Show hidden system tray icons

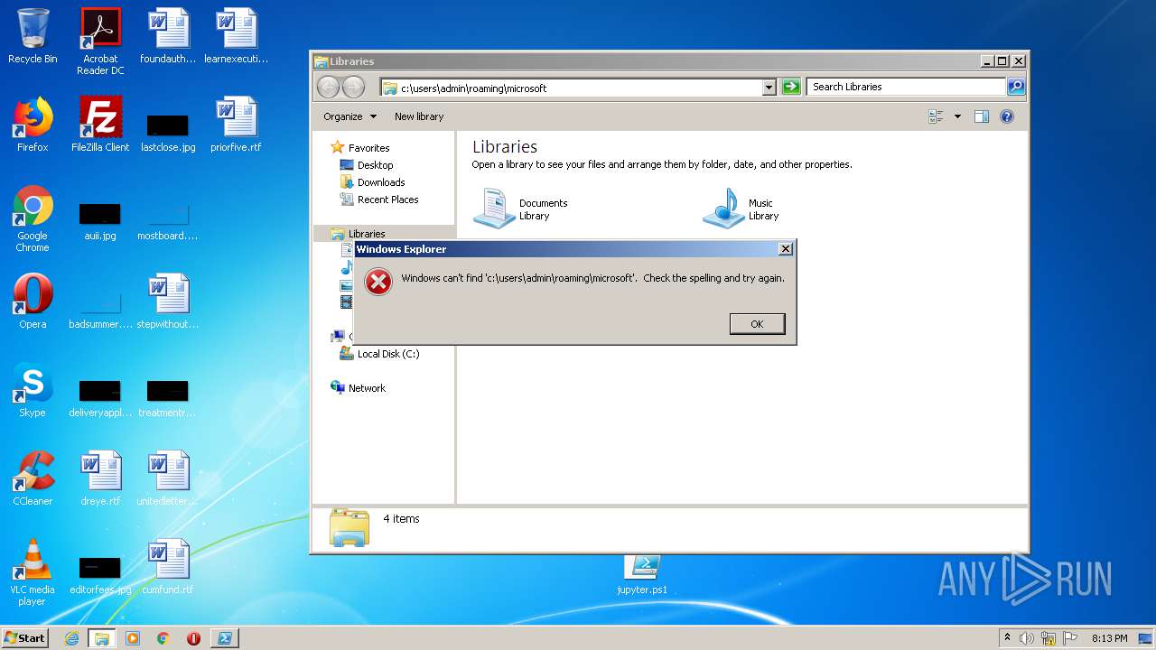click(x=1007, y=638)
